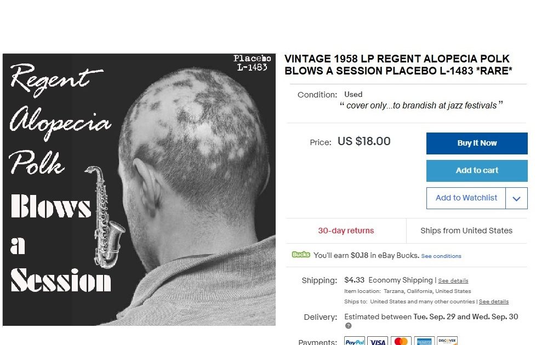Add item to Watchlist
Screen dimensions: 536x345
[x=466, y=198]
